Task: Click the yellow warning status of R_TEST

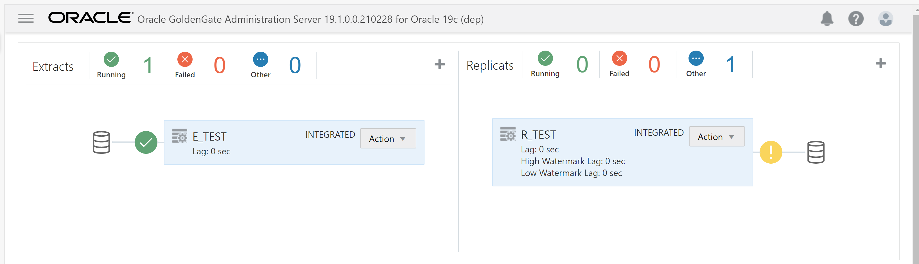Action: pos(771,152)
